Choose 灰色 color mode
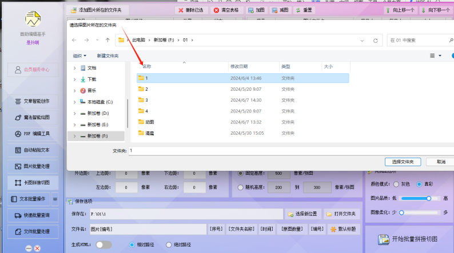This screenshot has height=253, width=454. pyautogui.click(x=396, y=184)
